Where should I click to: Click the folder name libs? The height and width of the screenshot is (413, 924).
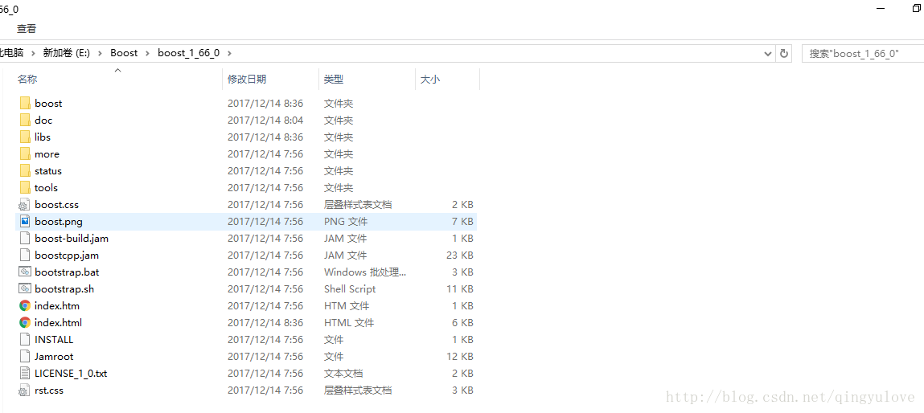(x=43, y=137)
